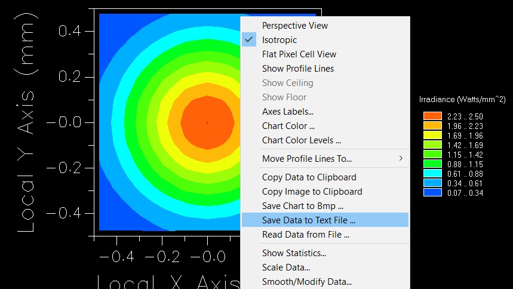This screenshot has width=513, height=289.
Task: Click the 2.23 .. 2.50 legend range text
Action: pos(465,116)
